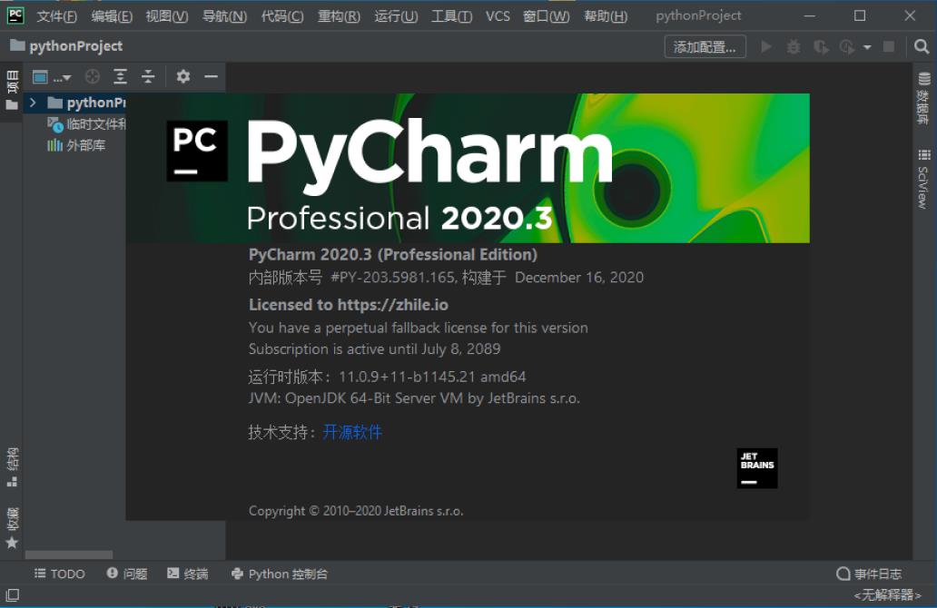937x608 pixels.
Task: Expand the pythonProject tree node
Action: (33, 103)
